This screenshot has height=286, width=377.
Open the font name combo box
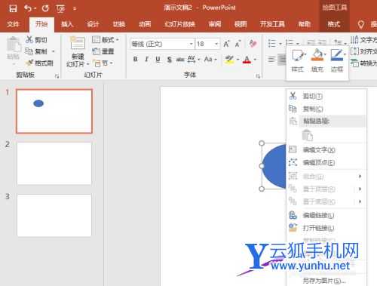(x=162, y=44)
